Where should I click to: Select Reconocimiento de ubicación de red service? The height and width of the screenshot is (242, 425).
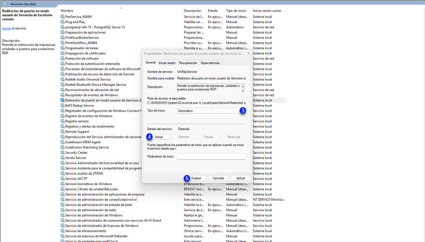tap(92, 90)
